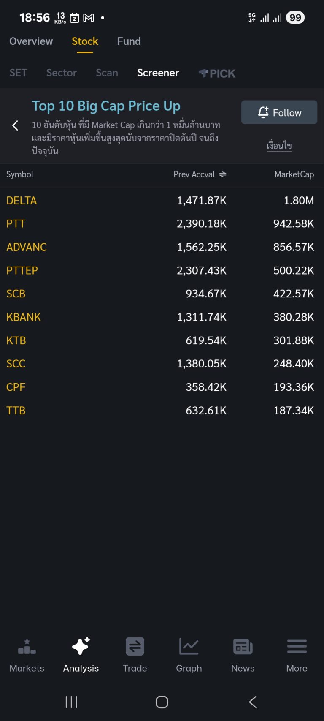Open Android recent apps button
This screenshot has width=324, height=721.
[x=71, y=702]
